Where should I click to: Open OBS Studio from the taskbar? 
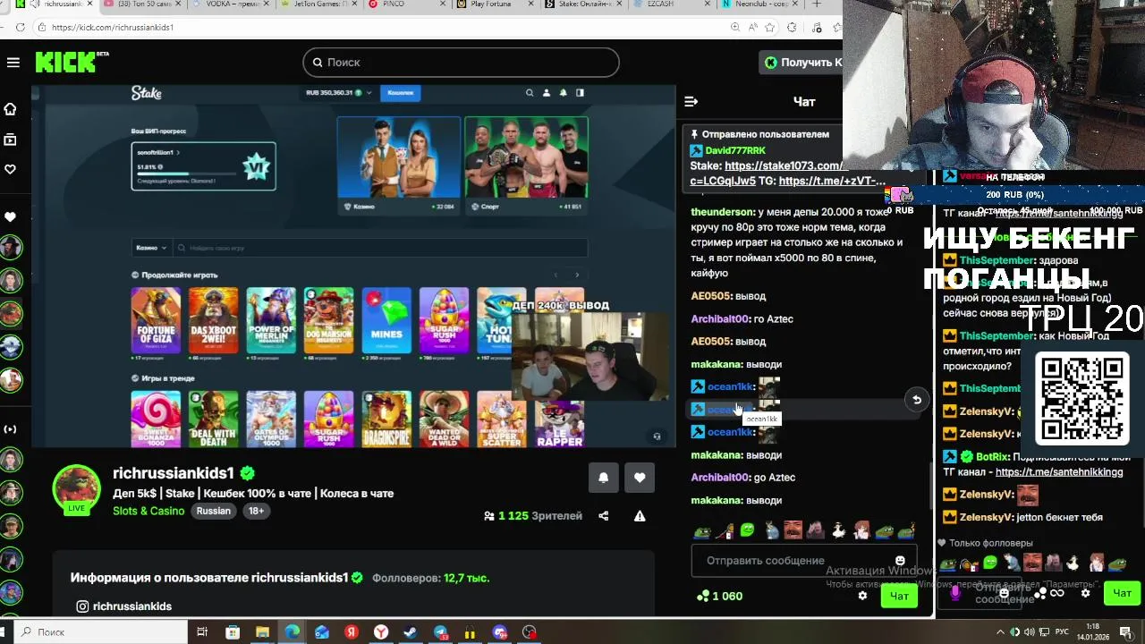(530, 632)
